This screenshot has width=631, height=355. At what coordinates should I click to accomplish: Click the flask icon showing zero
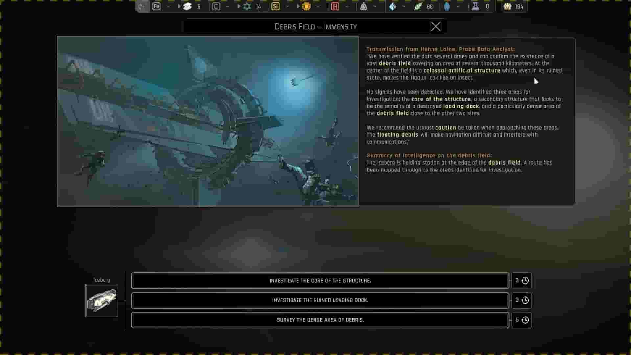(x=475, y=6)
